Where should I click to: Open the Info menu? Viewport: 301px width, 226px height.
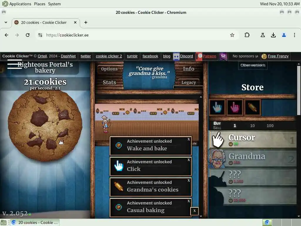click(x=188, y=69)
